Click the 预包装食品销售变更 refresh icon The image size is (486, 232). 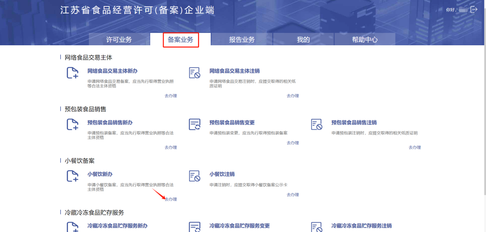(x=194, y=125)
